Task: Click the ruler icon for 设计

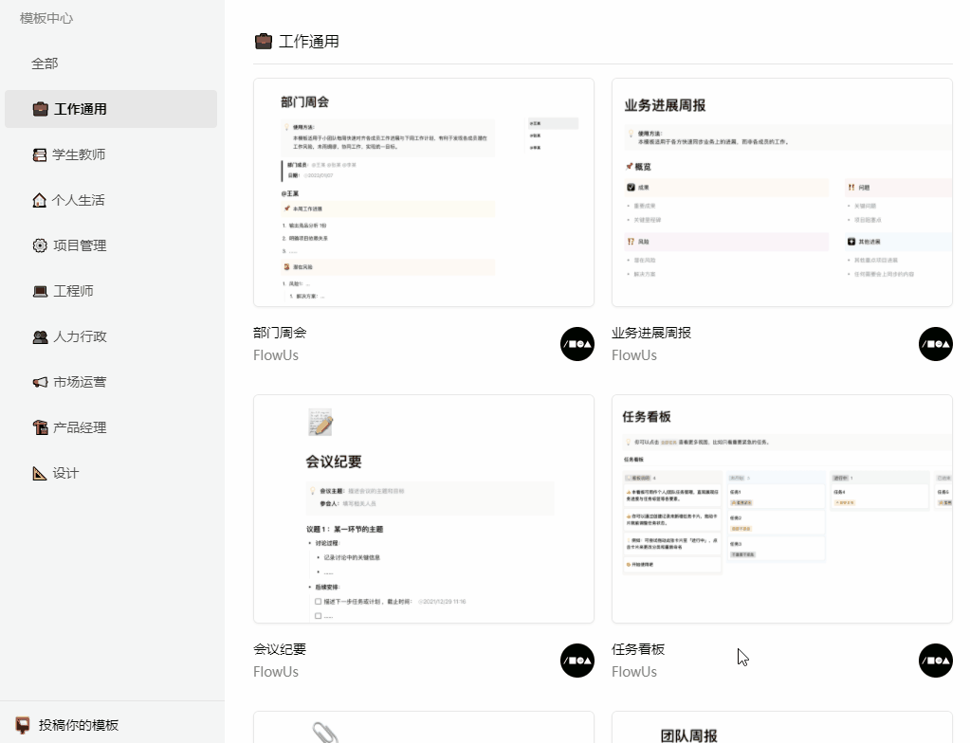Action: pos(40,474)
